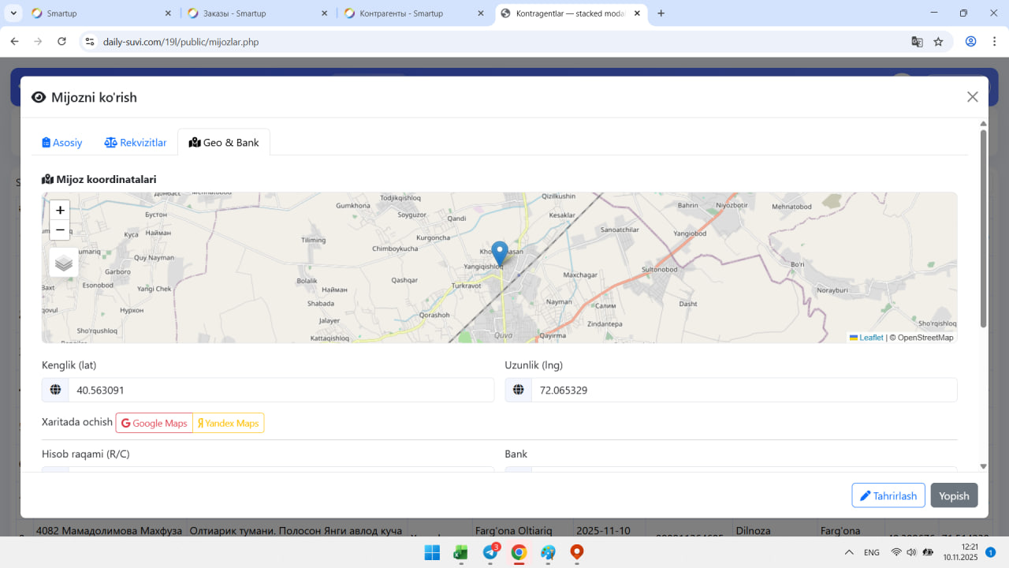Zoom out on the map
The width and height of the screenshot is (1009, 568).
60,230
